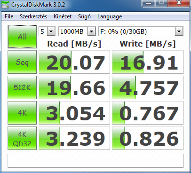Select the 4K QD32 write value 0.826
The height and width of the screenshot is (173, 191).
148,138
